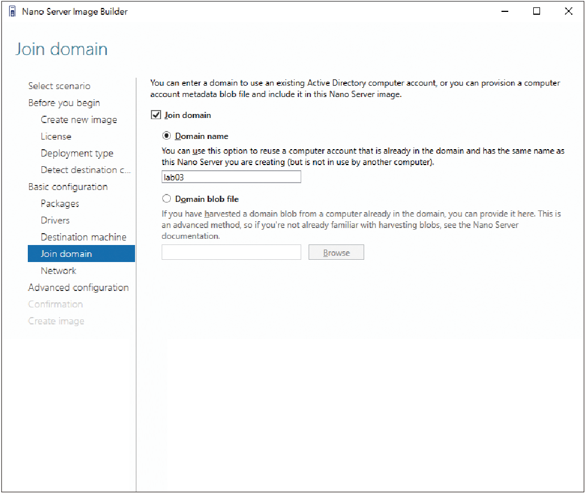This screenshot has width=586, height=494.
Task: Minimize the Nano Server Image Builder window
Action: click(505, 11)
